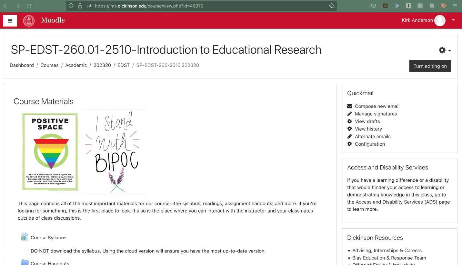Open the Firefox application menu
The width and height of the screenshot is (462, 265).
point(455,6)
